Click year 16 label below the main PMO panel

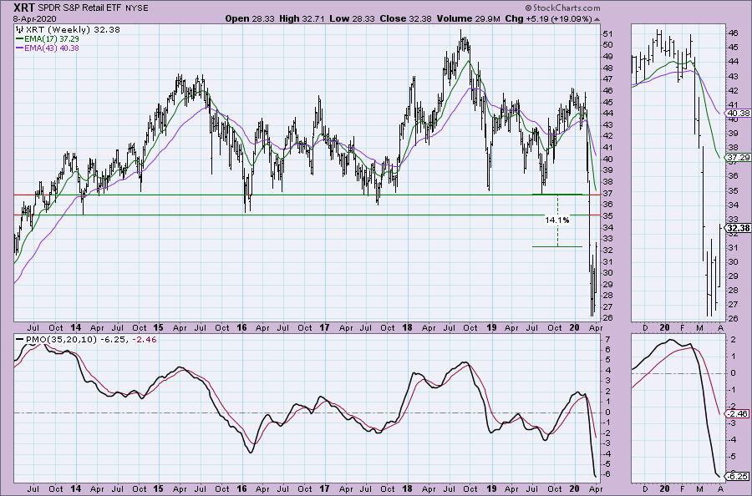pos(241,488)
